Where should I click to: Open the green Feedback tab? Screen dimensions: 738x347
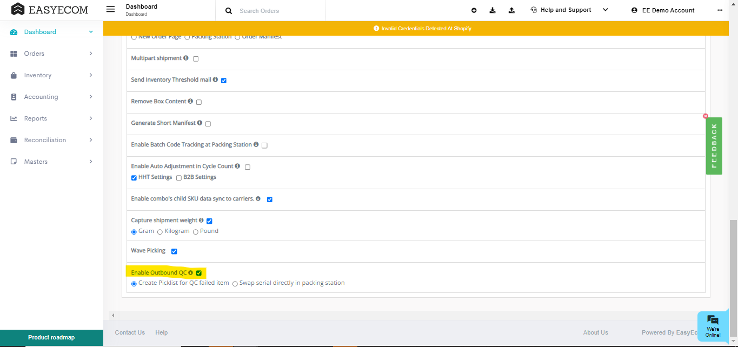pyautogui.click(x=714, y=146)
